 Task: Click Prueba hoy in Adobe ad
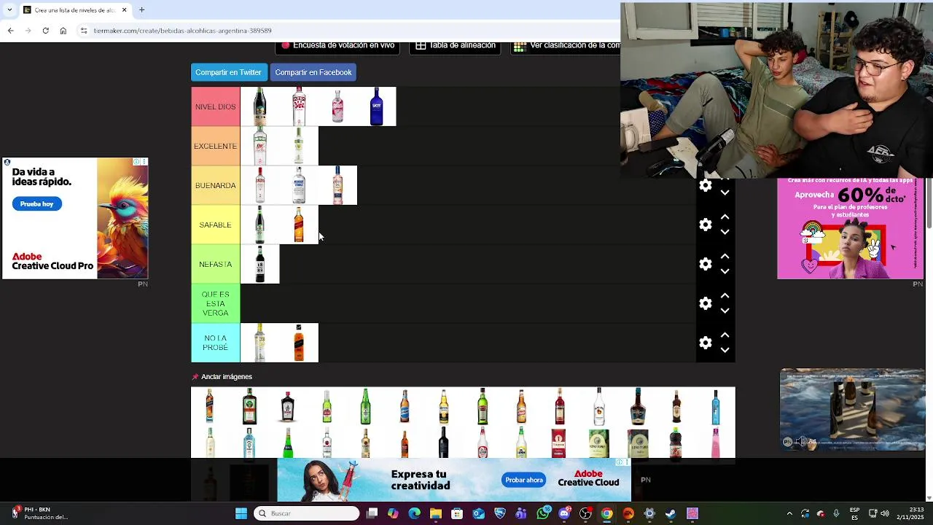(x=36, y=204)
